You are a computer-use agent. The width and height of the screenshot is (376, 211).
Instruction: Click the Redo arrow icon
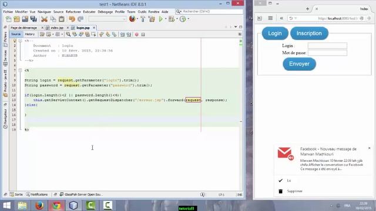[x=80, y=19]
